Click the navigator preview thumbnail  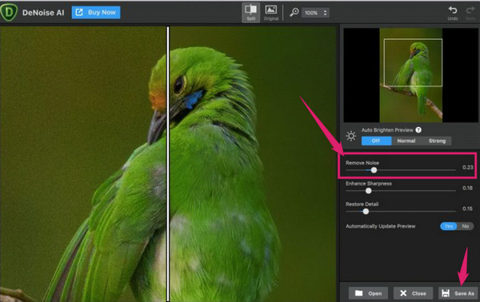(411, 75)
